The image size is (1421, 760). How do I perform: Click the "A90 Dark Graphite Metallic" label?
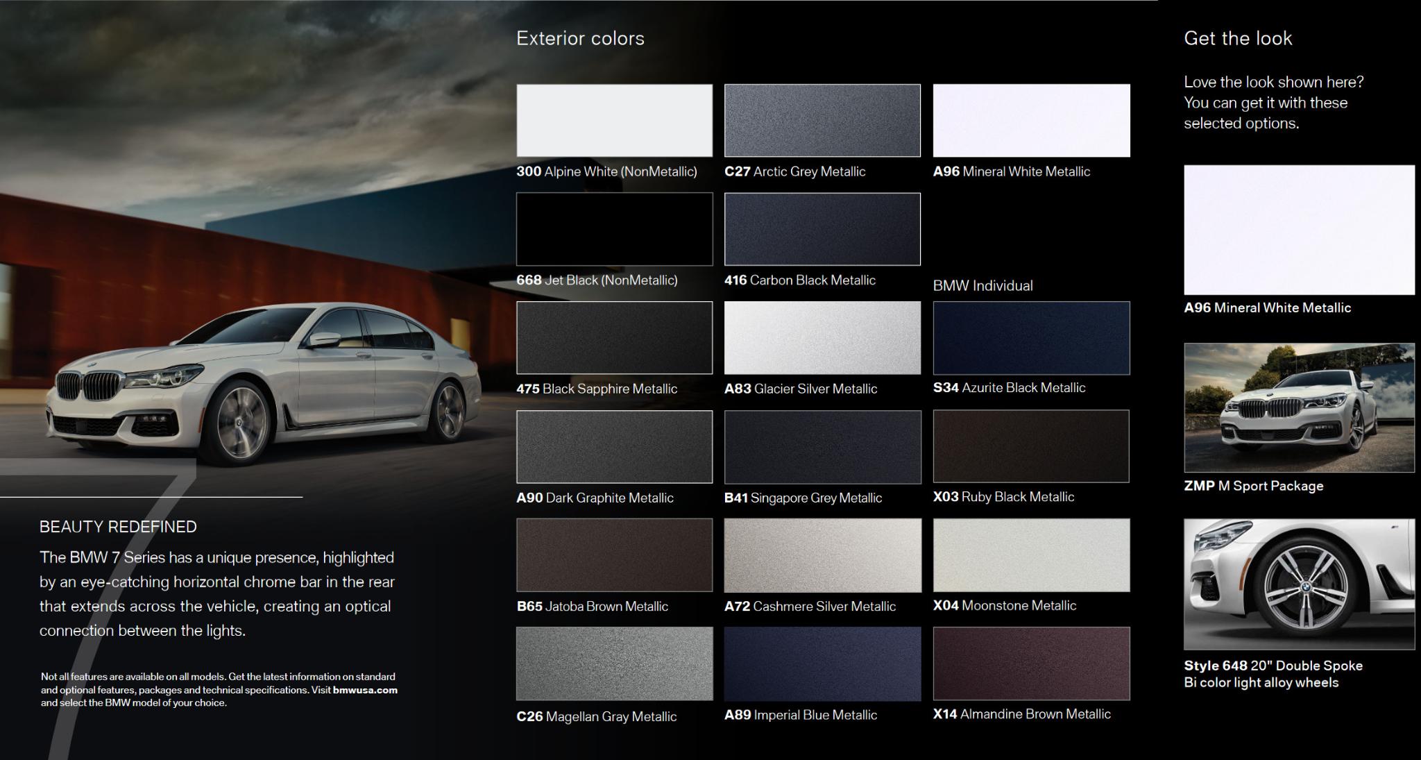coord(595,498)
